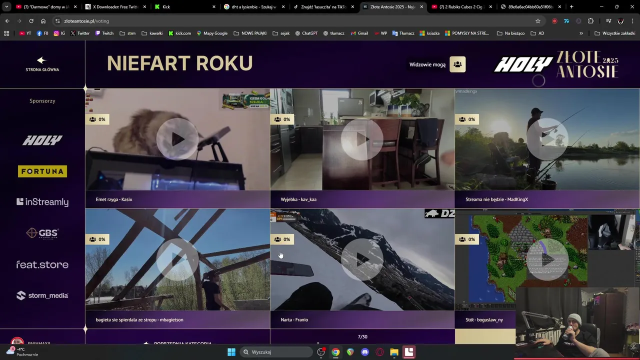Reload the page
640x360 pixels.
pos(31,21)
